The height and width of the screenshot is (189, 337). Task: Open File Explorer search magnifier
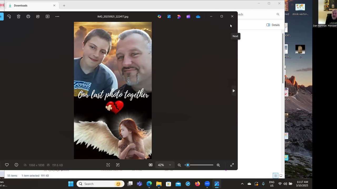click(278, 14)
